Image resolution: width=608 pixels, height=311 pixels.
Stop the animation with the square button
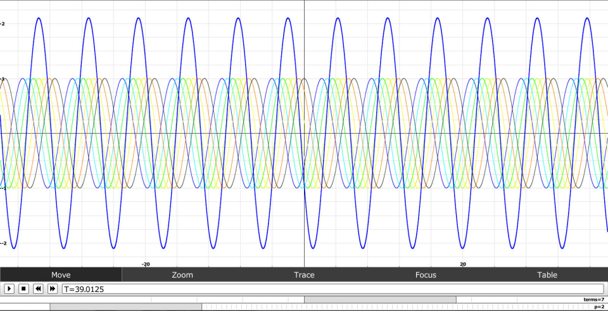pos(23,289)
